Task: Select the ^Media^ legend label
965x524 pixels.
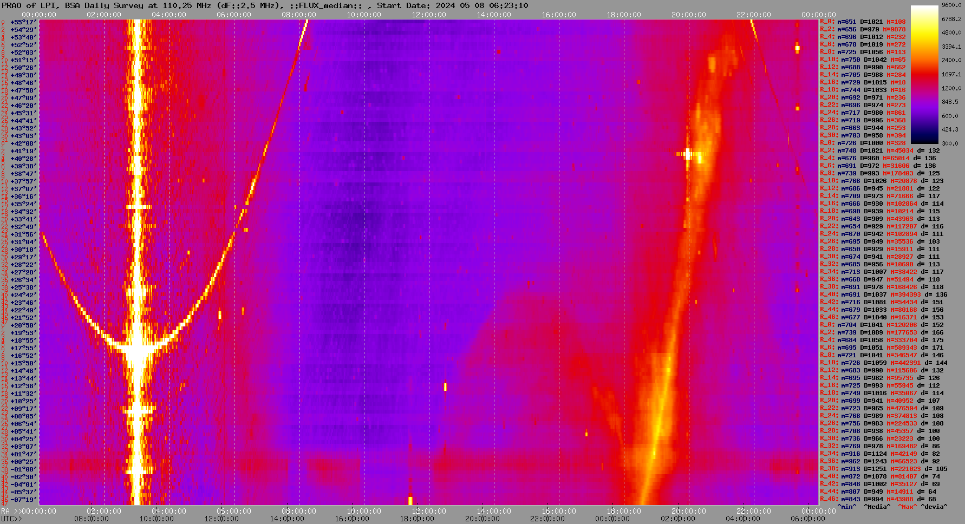Action: 877,507
